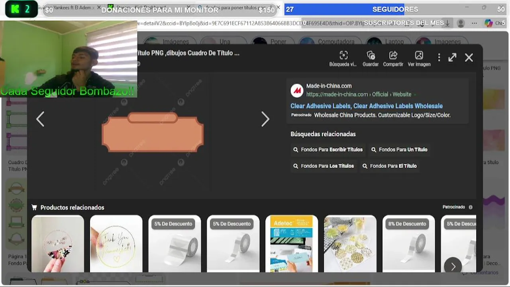Click the Comentarios feedback link
The height and width of the screenshot is (287, 510).
(480, 273)
